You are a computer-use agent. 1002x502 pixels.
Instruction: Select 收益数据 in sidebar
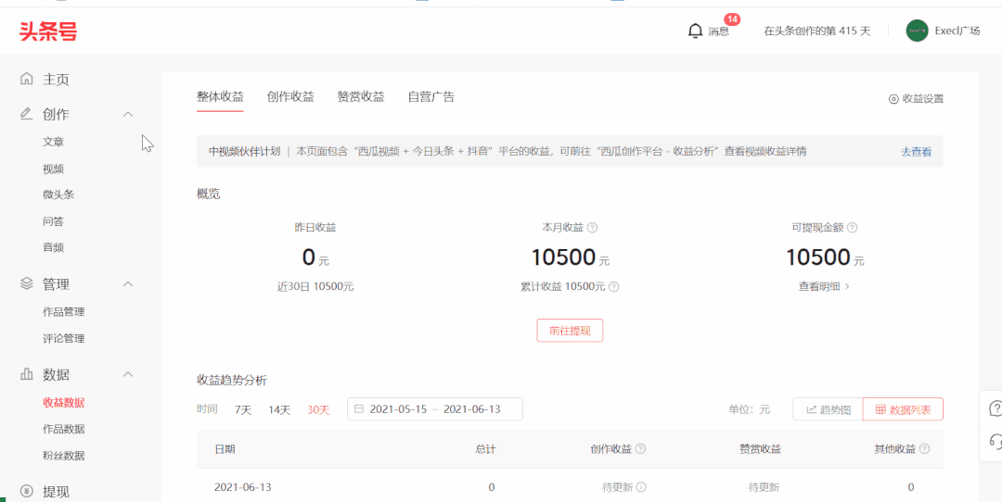(63, 403)
